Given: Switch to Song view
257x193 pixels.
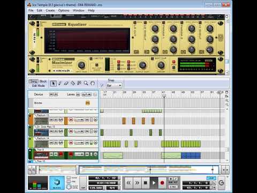Looking at the screenshot, I should [x=33, y=81].
